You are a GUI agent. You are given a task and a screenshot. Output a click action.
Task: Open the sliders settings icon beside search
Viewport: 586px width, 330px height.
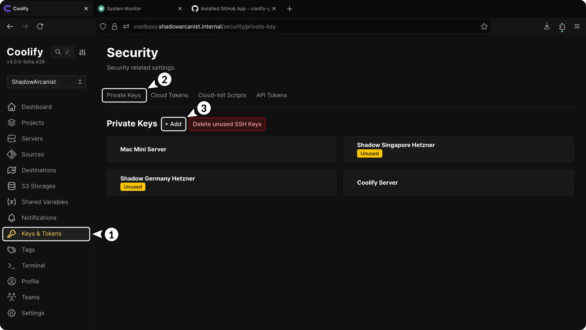(82, 52)
